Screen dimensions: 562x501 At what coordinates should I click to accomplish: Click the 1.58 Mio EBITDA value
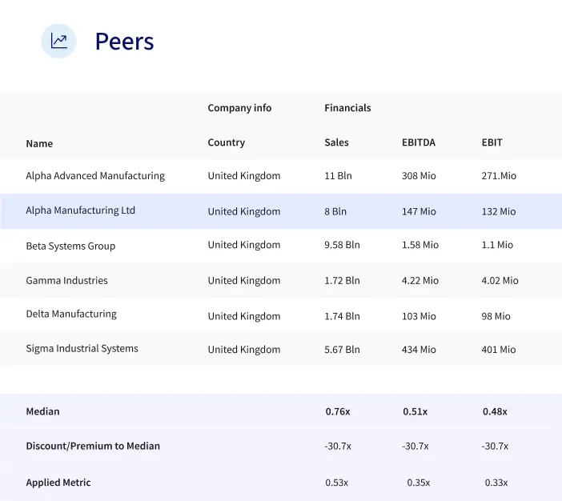[x=420, y=245]
